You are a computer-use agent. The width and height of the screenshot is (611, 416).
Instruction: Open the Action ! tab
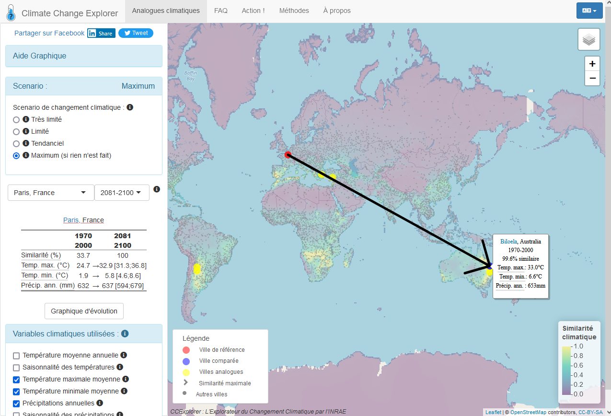pos(254,11)
